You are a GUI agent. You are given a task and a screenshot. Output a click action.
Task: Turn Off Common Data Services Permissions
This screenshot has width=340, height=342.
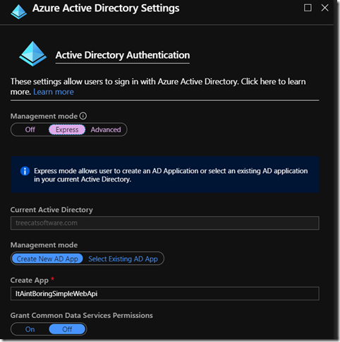coord(67,329)
